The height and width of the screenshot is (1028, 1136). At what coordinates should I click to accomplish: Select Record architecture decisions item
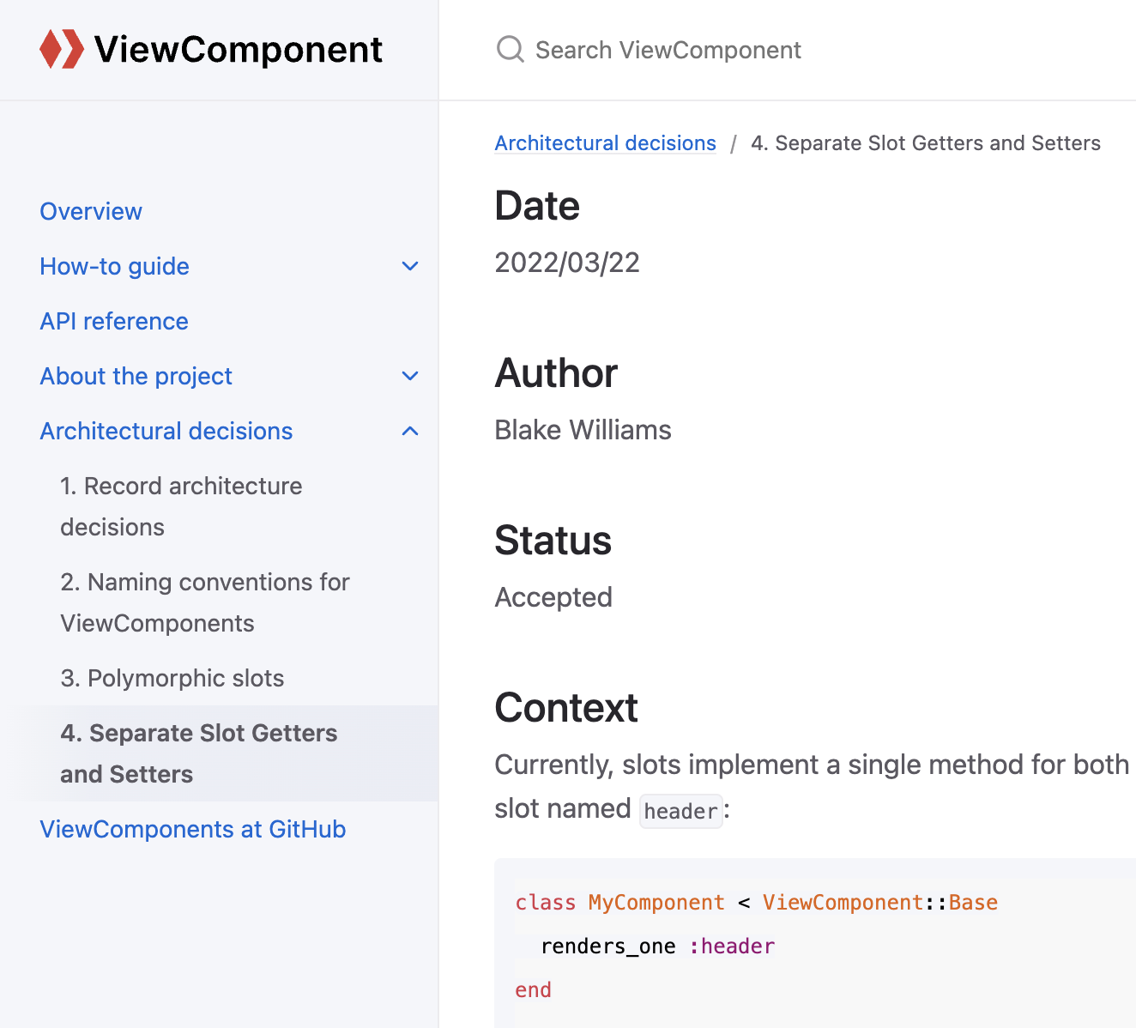[x=181, y=505]
